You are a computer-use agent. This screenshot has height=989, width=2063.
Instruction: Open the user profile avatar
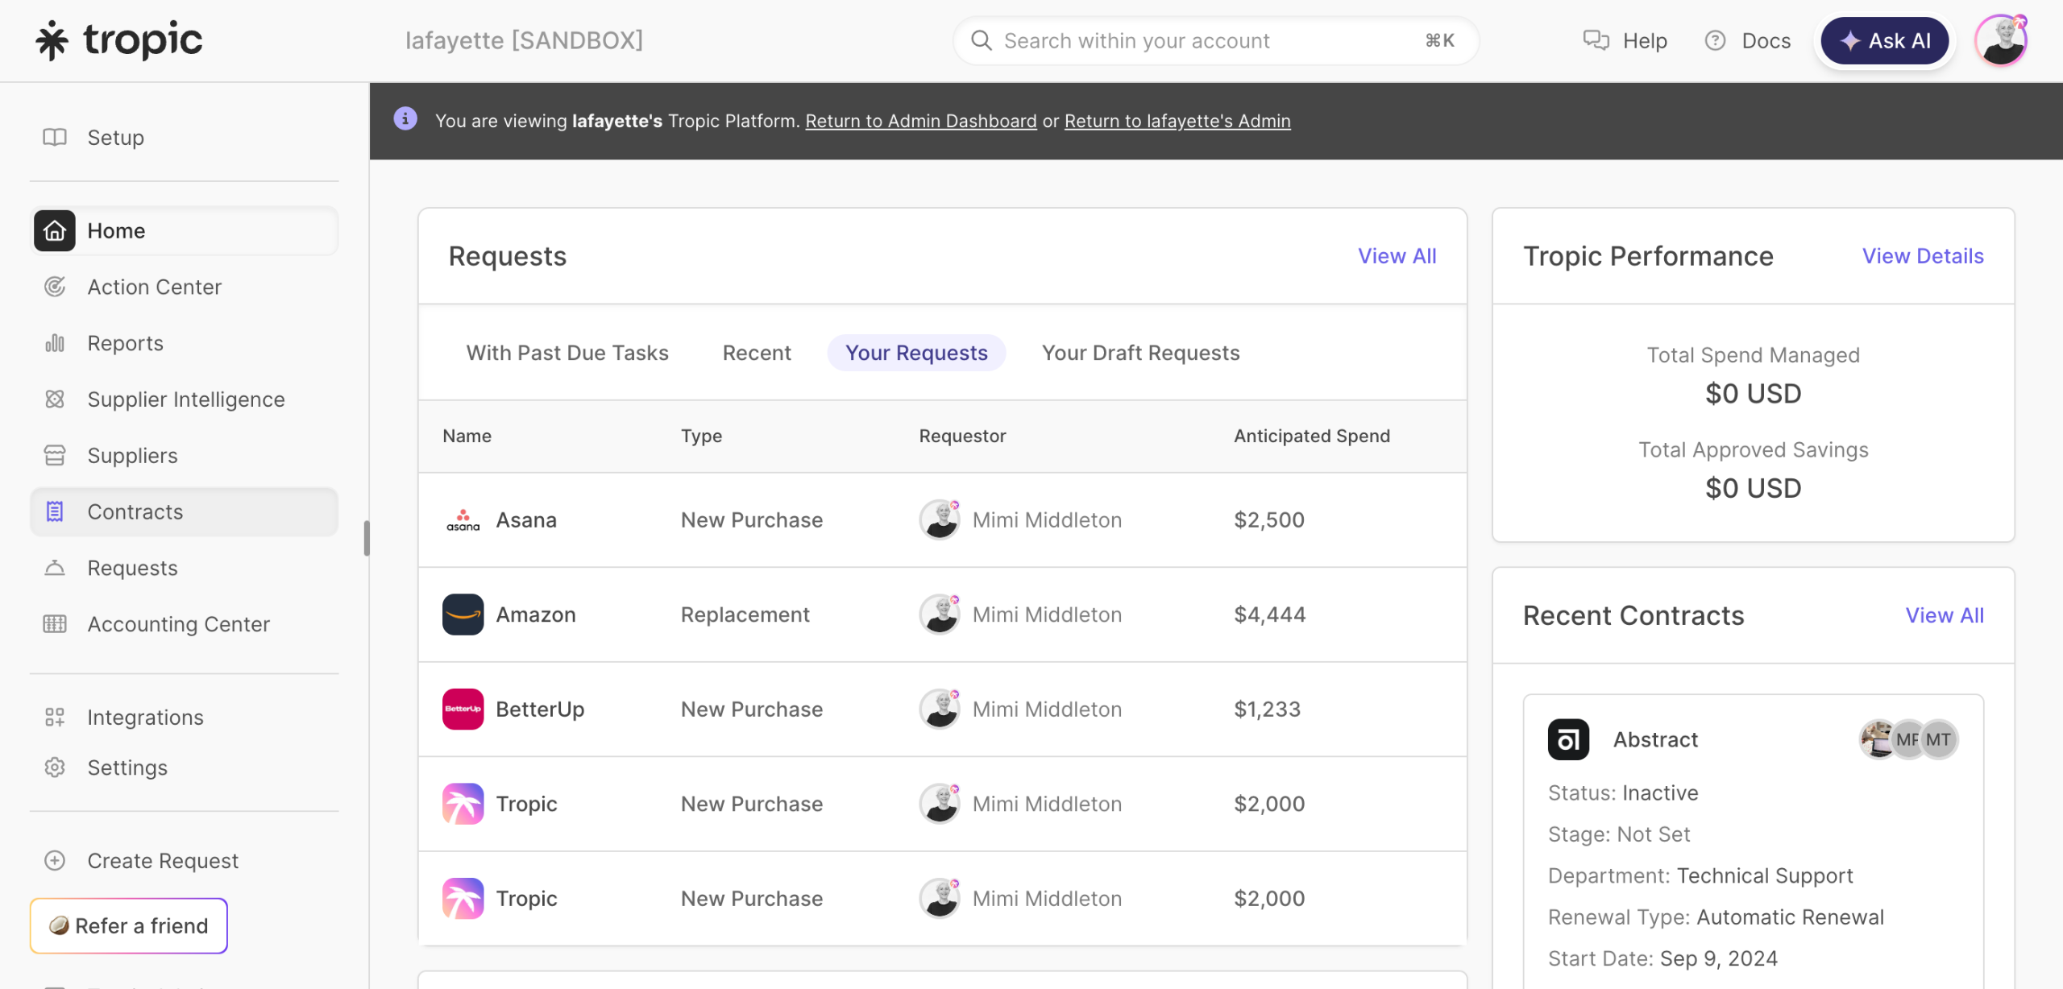[x=2001, y=40]
